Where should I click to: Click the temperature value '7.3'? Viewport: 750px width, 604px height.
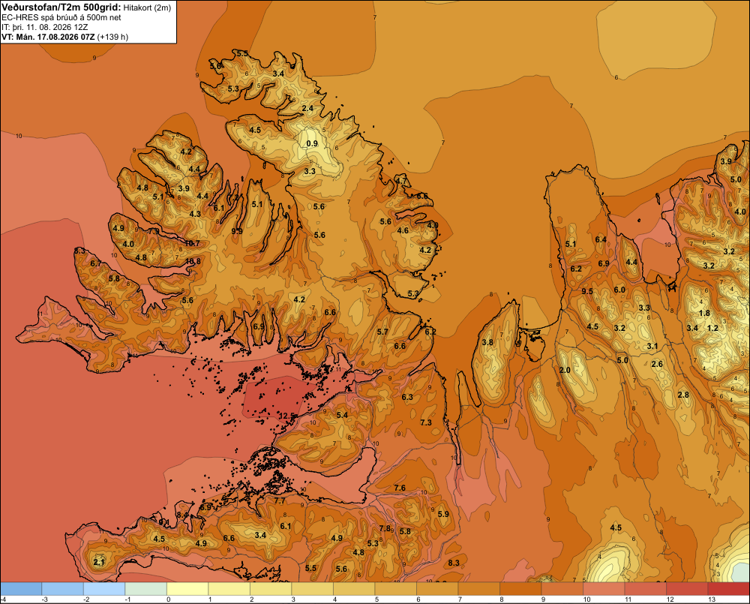(426, 422)
